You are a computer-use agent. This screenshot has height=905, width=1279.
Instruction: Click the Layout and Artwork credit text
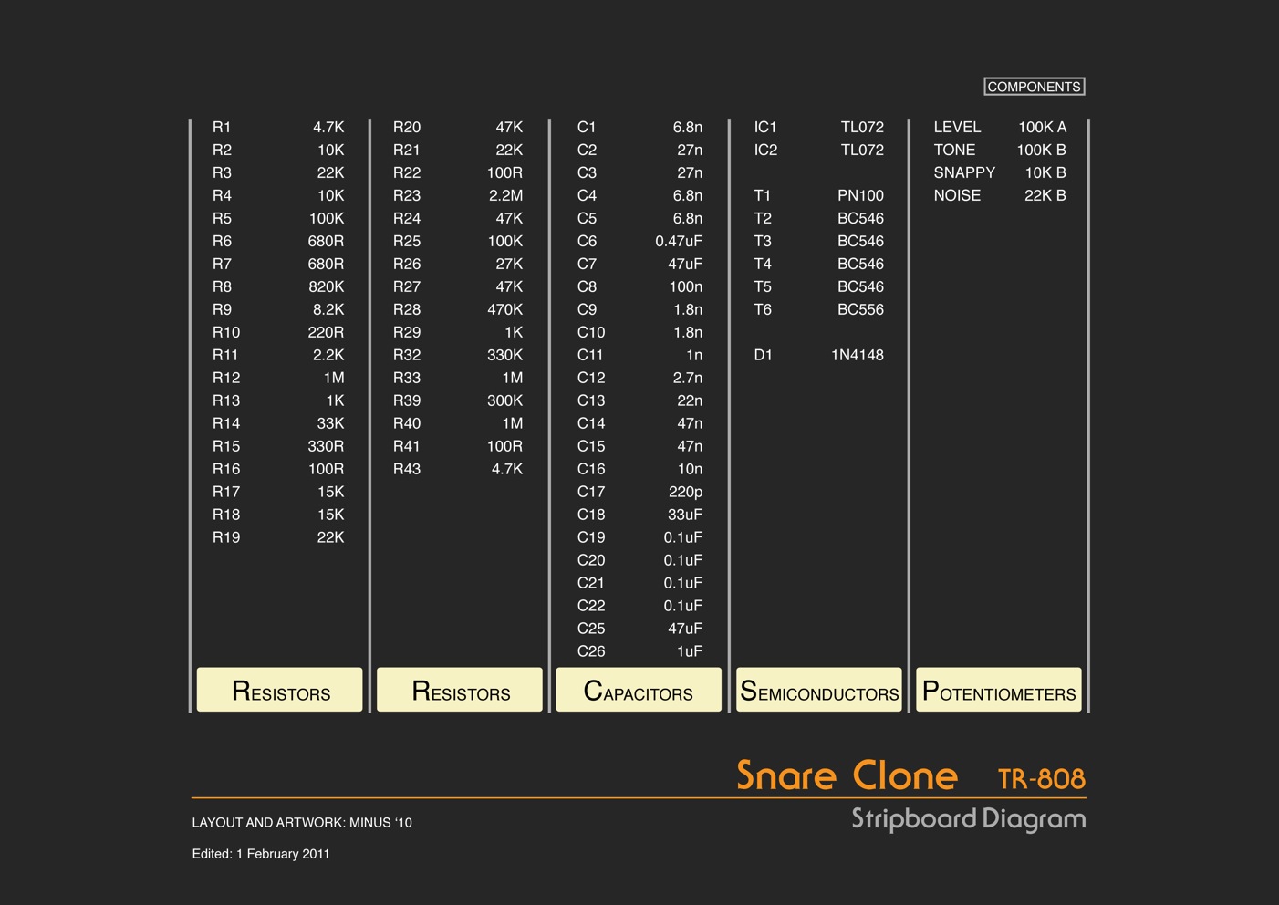(302, 823)
